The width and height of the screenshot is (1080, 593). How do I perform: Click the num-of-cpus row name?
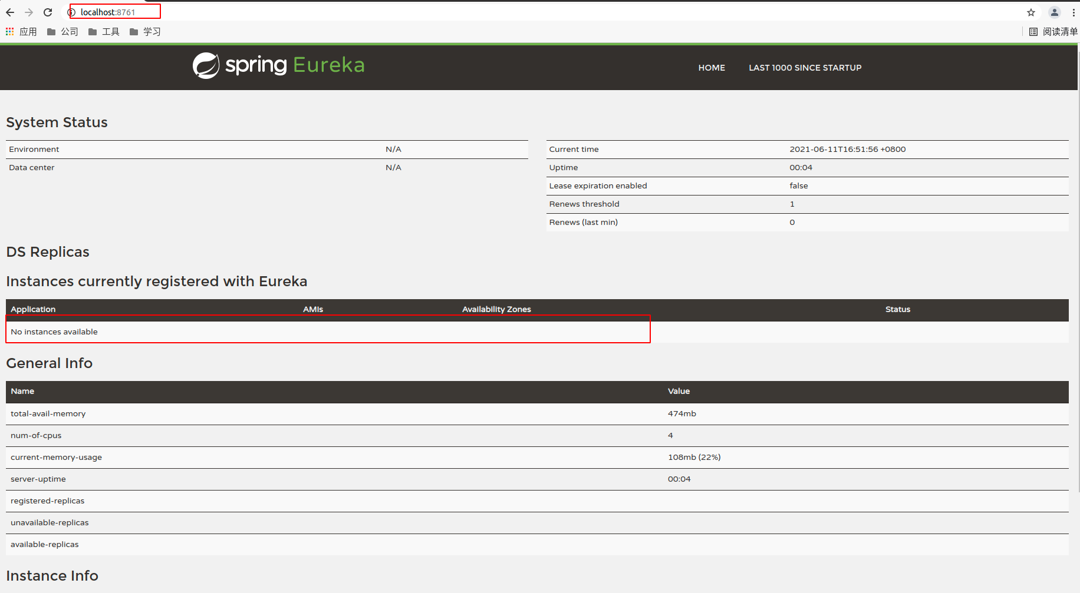[36, 436]
